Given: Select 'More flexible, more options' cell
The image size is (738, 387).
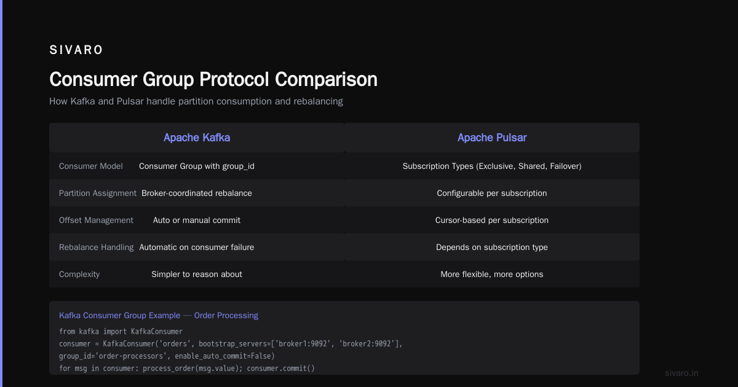Looking at the screenshot, I should coord(492,274).
